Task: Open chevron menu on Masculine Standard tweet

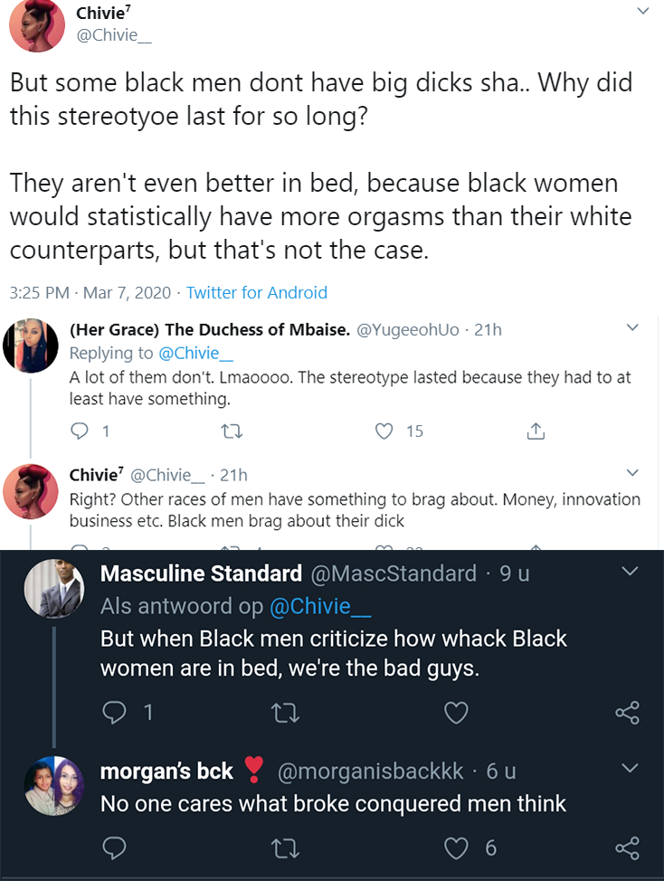Action: click(x=631, y=572)
